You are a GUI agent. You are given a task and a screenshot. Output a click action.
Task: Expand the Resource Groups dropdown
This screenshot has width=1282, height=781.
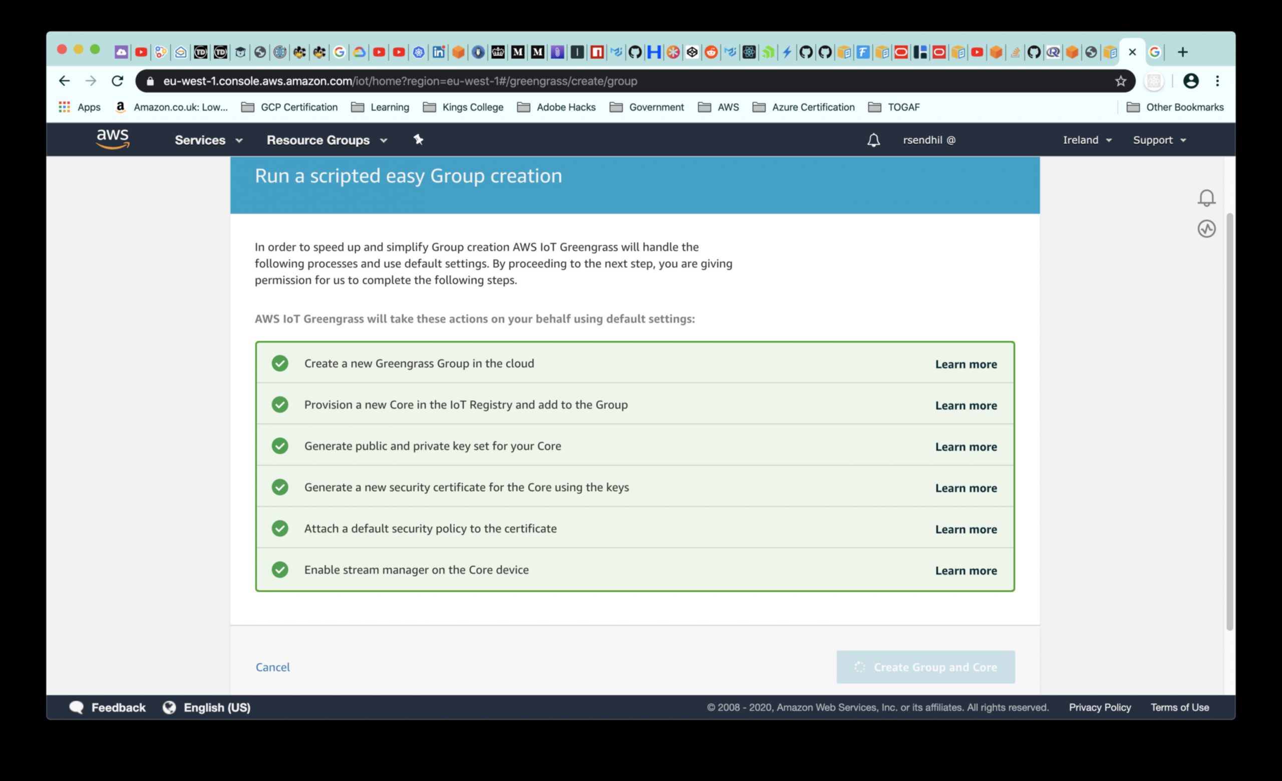point(327,140)
